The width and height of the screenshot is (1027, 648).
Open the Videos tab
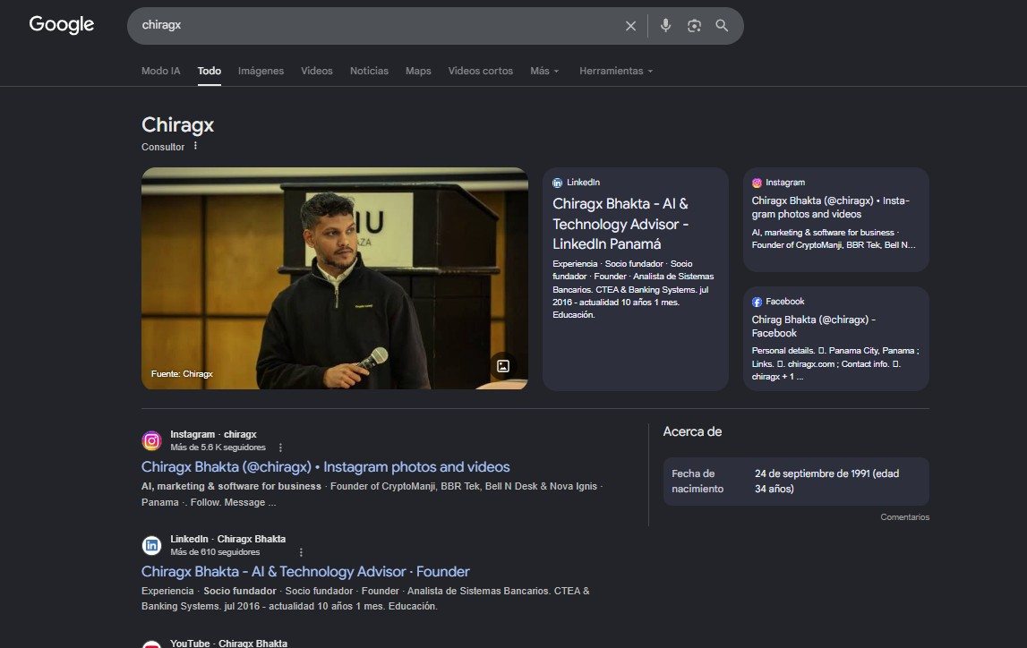pyautogui.click(x=316, y=71)
